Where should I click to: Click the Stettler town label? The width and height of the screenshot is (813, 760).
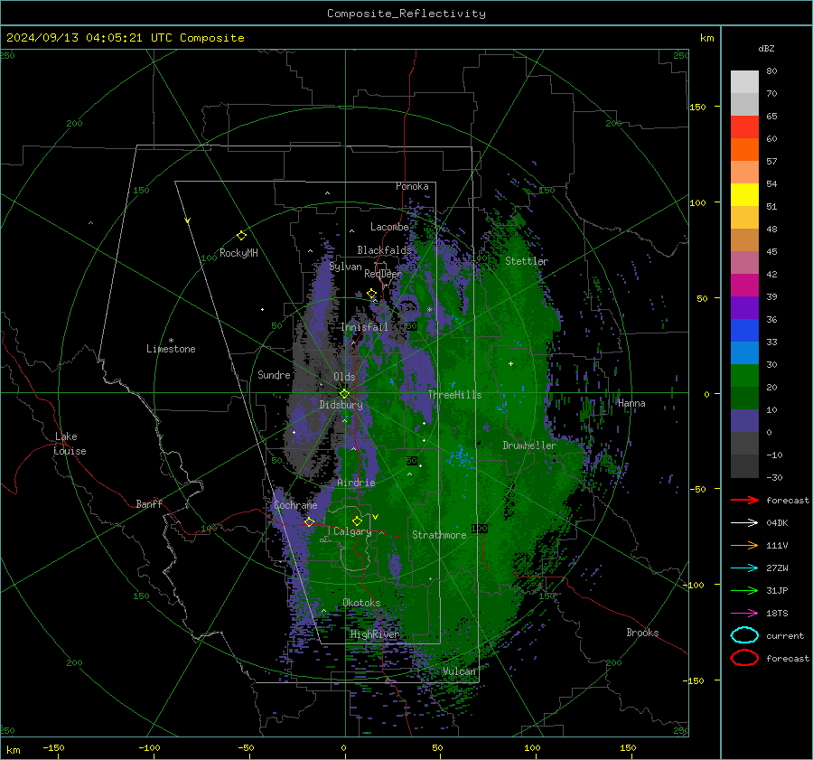pos(527,261)
